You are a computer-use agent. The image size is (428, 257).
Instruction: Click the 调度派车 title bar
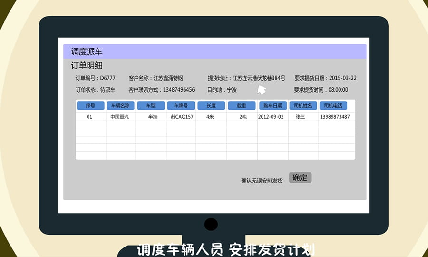[214, 51]
